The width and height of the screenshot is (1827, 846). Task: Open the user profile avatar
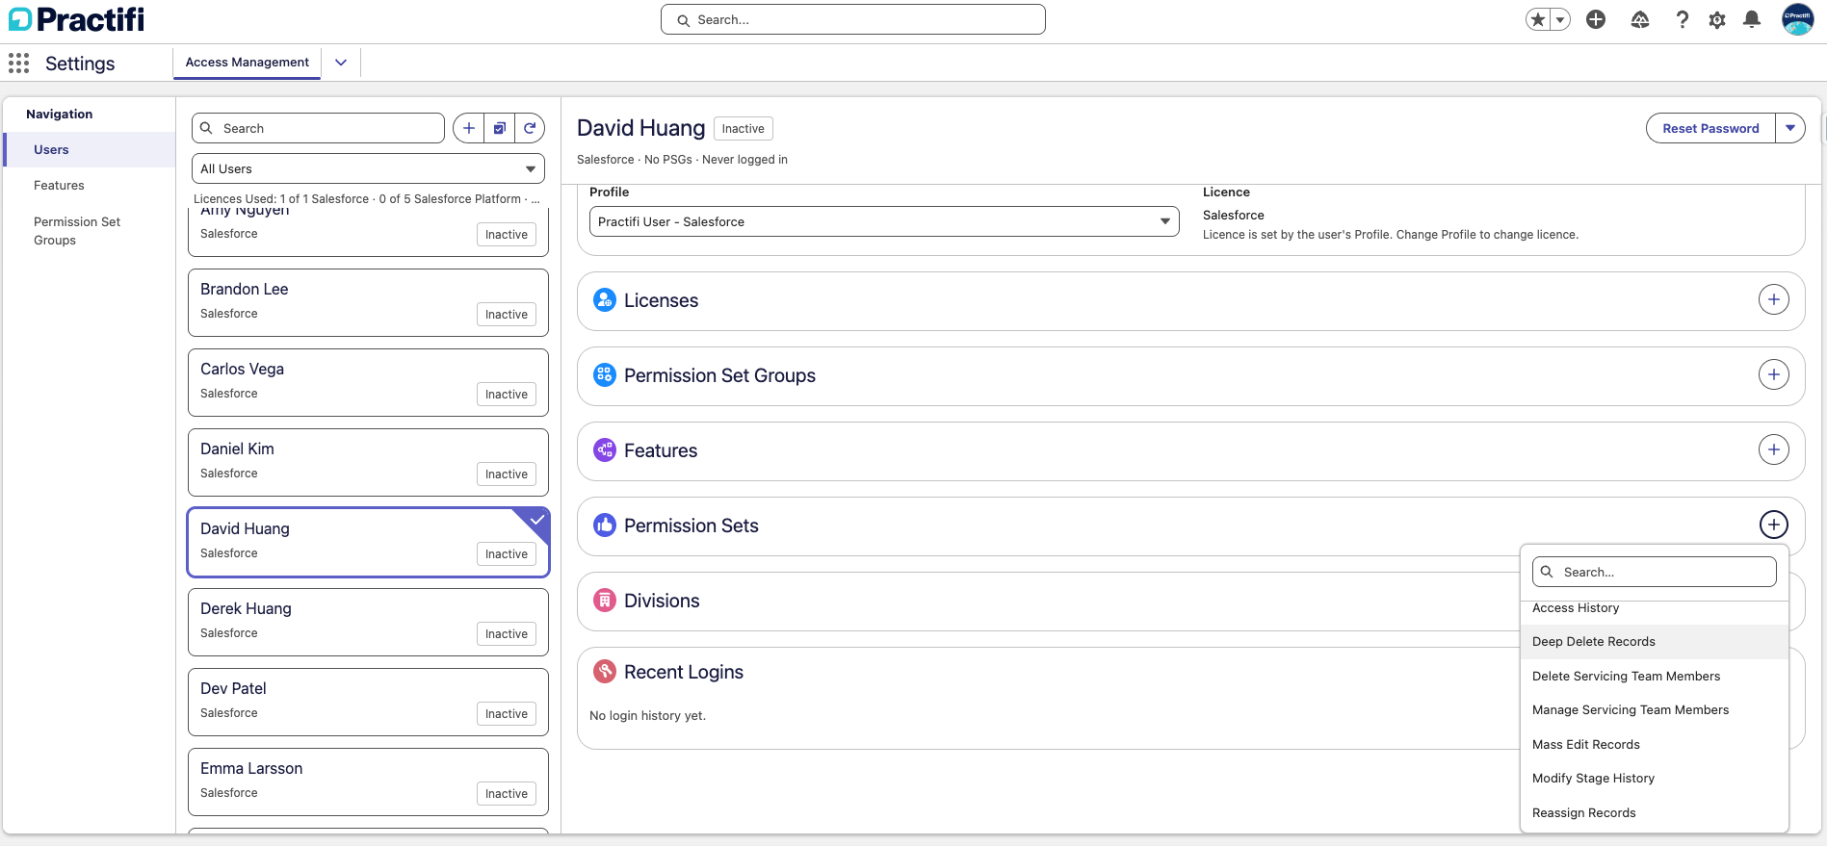point(1797,19)
